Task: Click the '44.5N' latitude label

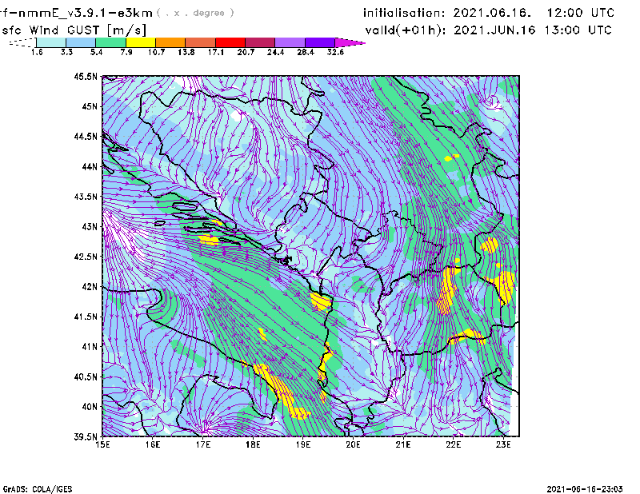Action: [x=86, y=136]
